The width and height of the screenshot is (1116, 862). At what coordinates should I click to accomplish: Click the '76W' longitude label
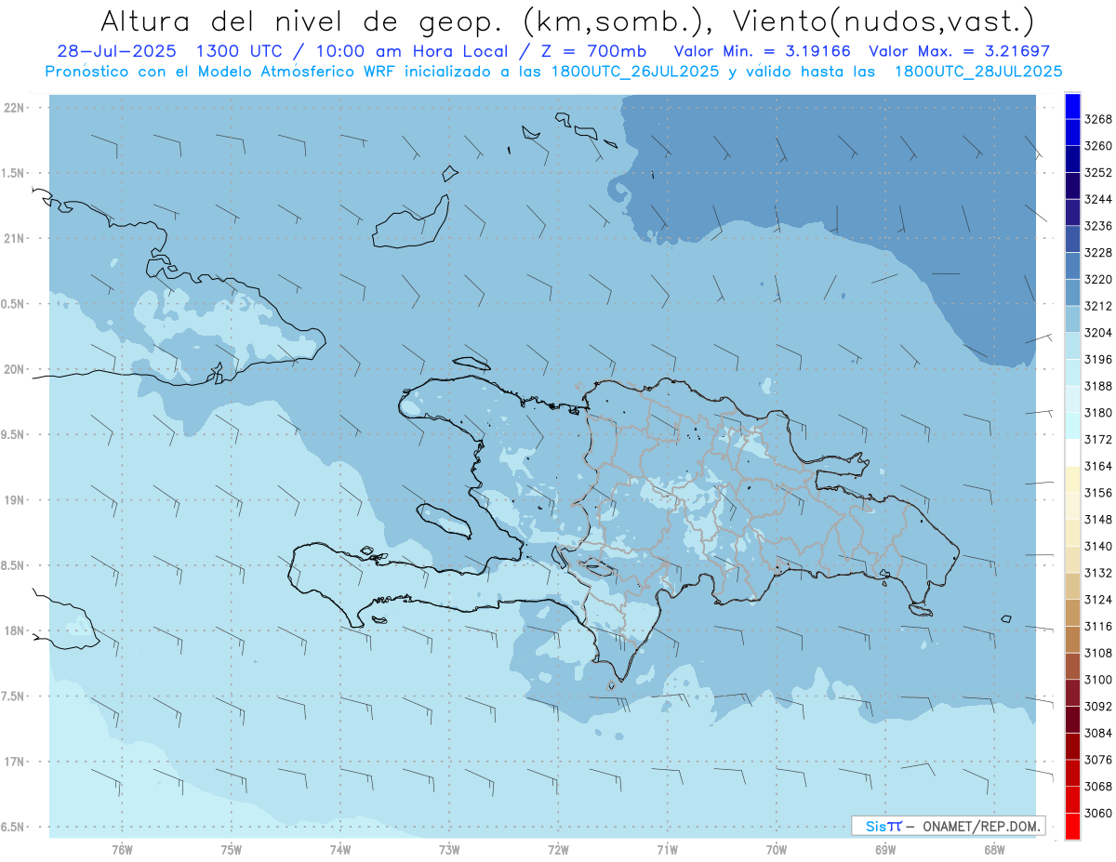click(x=122, y=850)
